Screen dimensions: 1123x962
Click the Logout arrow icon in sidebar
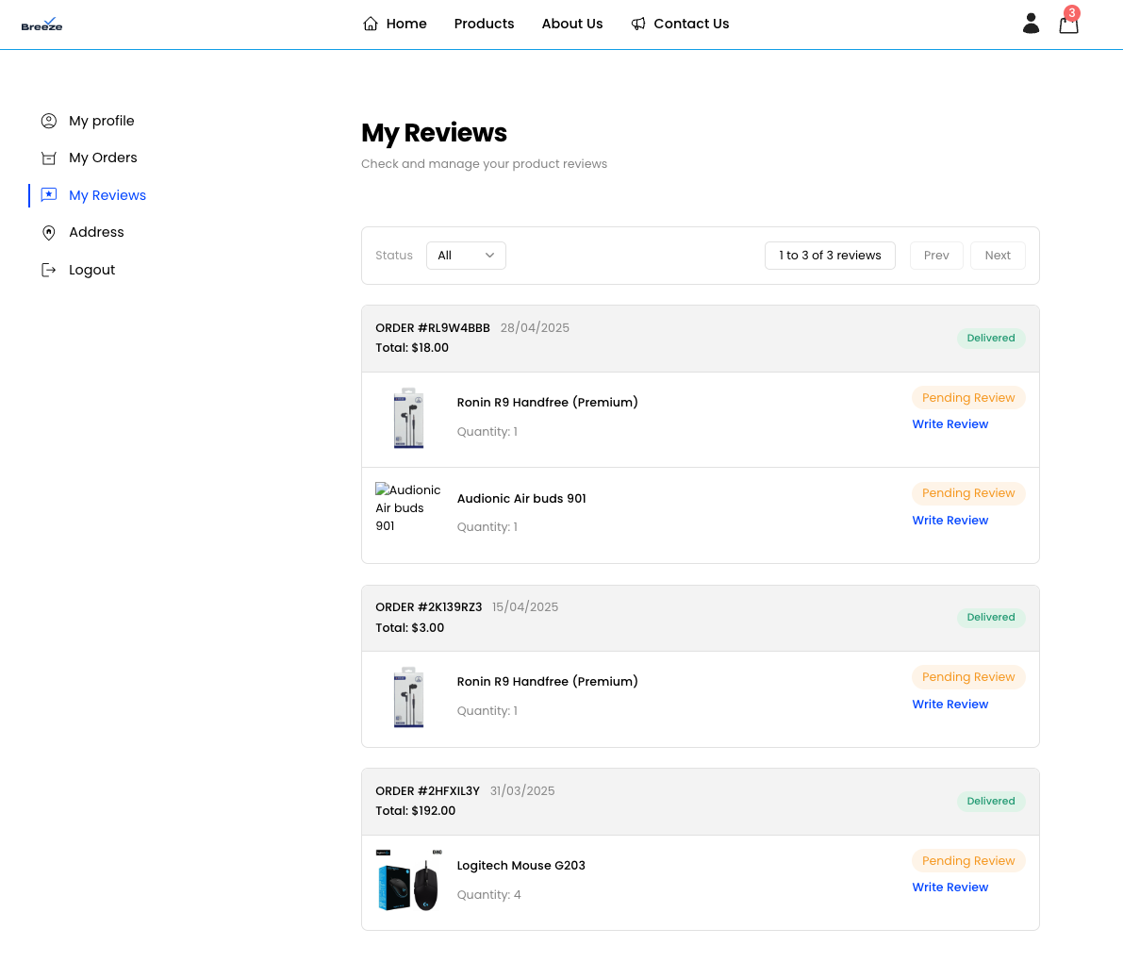point(49,270)
